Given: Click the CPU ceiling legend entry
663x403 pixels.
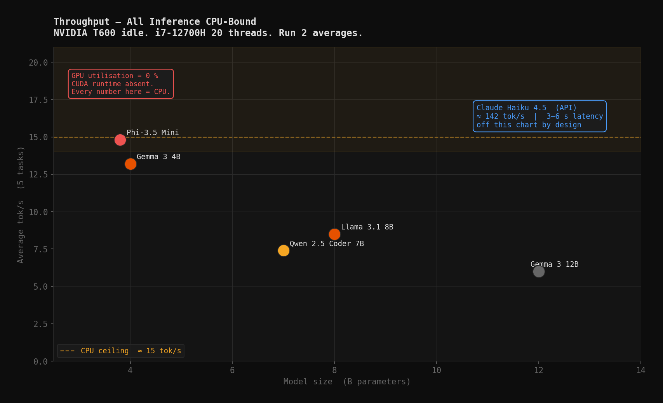Looking at the screenshot, I should point(121,351).
